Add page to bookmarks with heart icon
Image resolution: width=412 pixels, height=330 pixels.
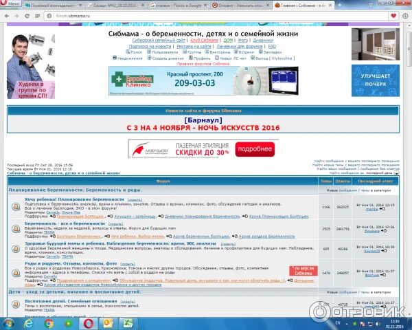point(393,16)
